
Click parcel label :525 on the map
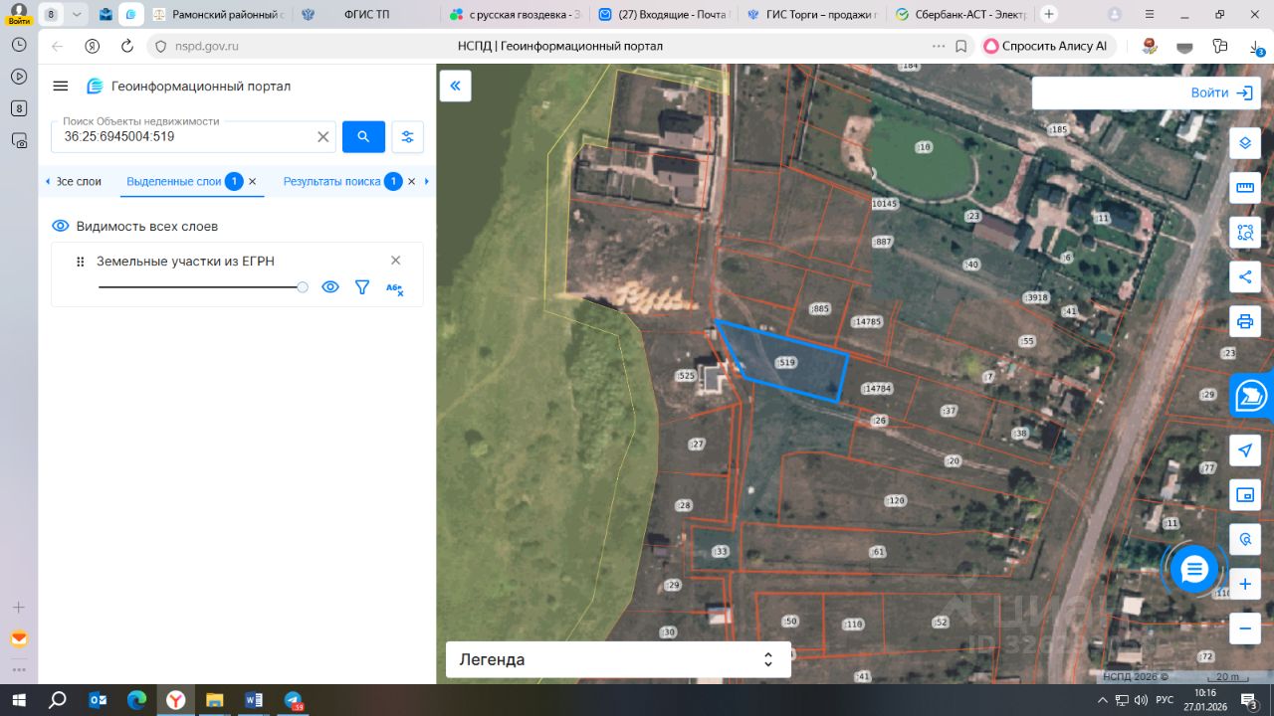(x=685, y=376)
